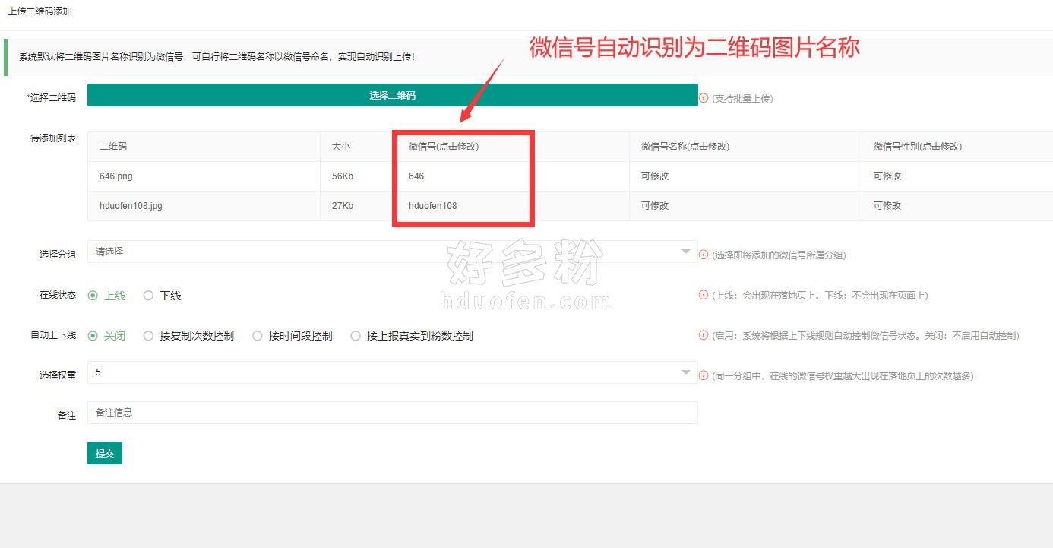Click info icon beside weight hint

click(x=704, y=375)
